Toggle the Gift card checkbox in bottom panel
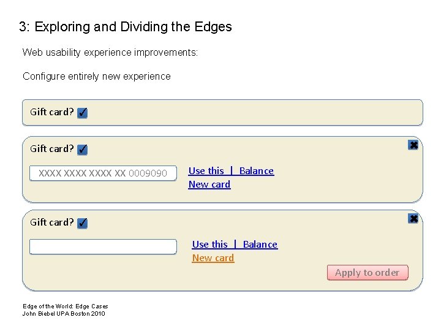 [x=83, y=223]
